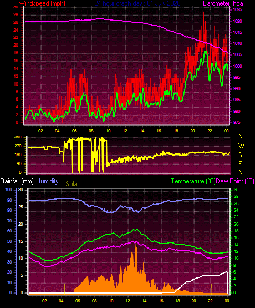255x308 pixels.
Task: Click the "Windspeed (mph)" chart title
Action: tap(42, 3)
